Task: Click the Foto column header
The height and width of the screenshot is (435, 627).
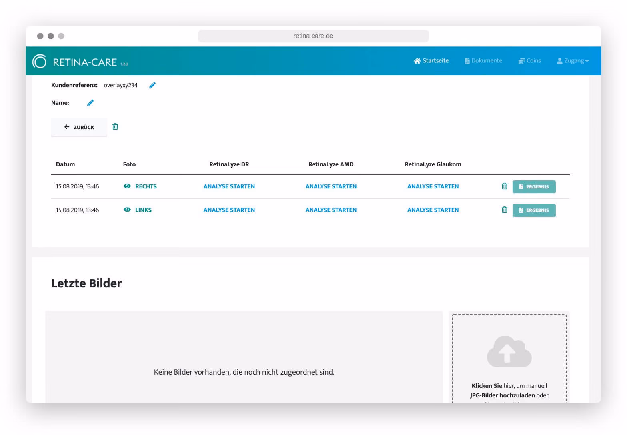Action: click(x=129, y=164)
